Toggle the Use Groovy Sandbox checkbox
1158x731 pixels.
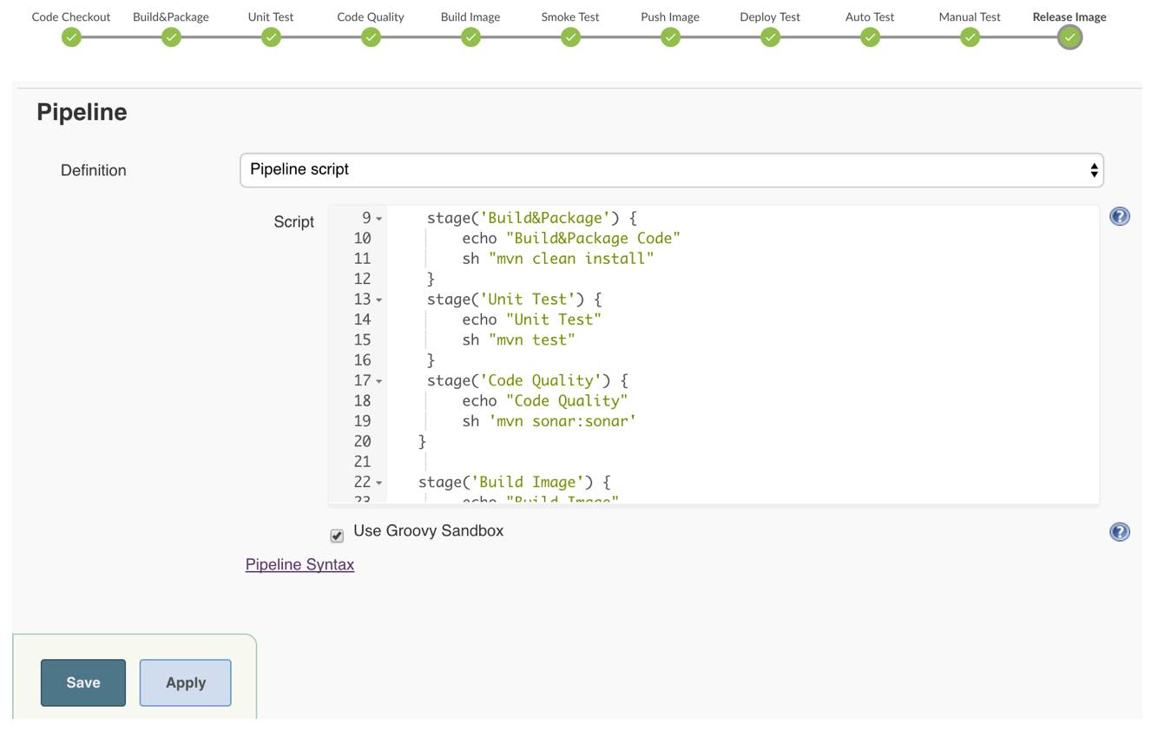pyautogui.click(x=337, y=536)
